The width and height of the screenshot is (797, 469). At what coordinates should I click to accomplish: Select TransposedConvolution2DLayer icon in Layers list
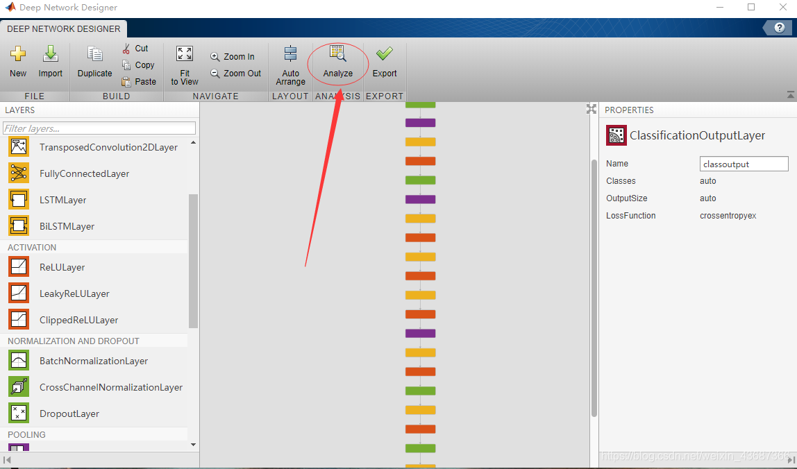[19, 147]
